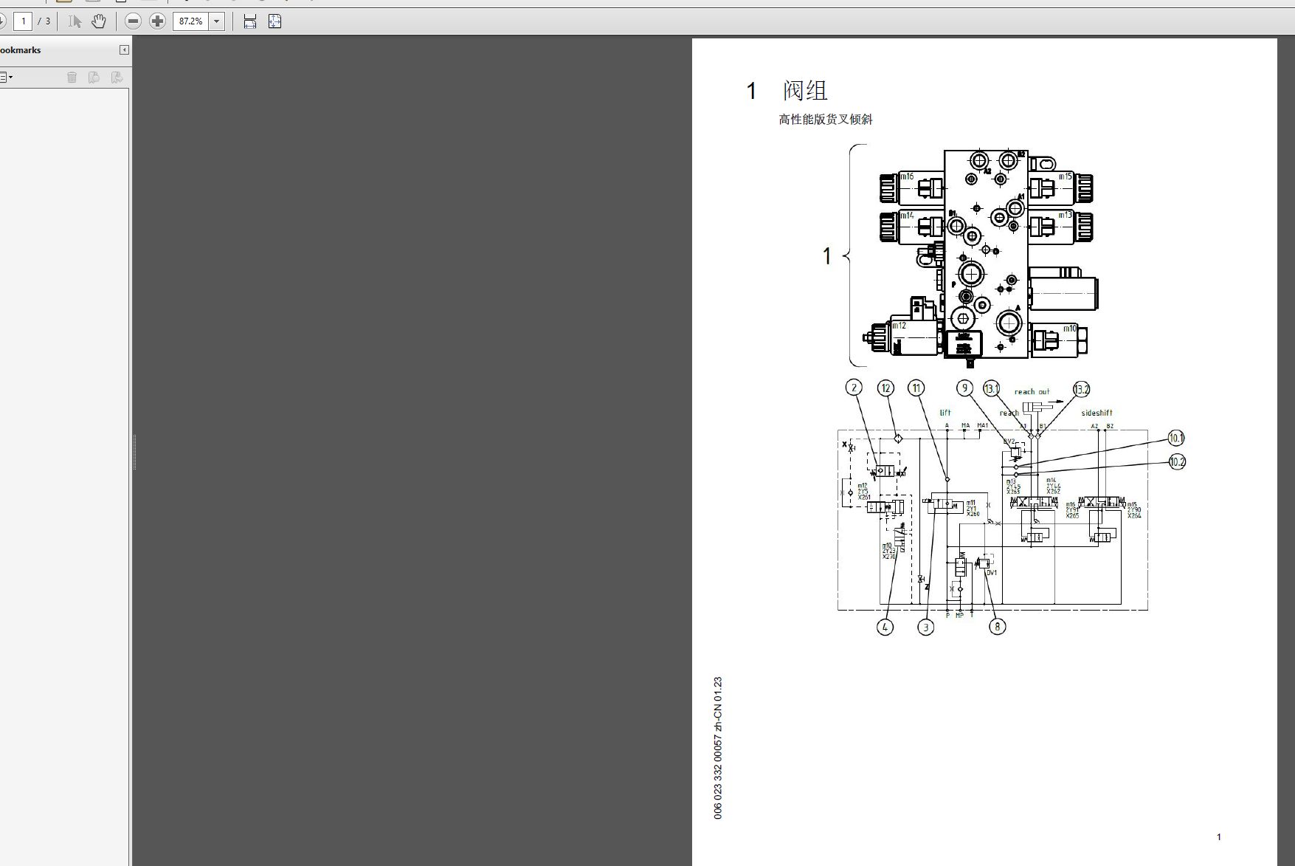1295x866 pixels.
Task: Zoom out with the minus button
Action: (x=133, y=21)
